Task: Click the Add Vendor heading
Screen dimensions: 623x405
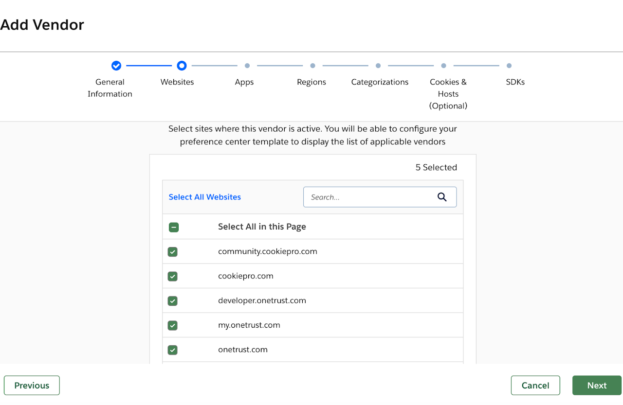Action: click(x=42, y=25)
